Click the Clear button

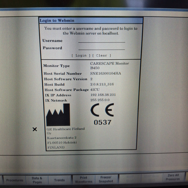[102, 56]
